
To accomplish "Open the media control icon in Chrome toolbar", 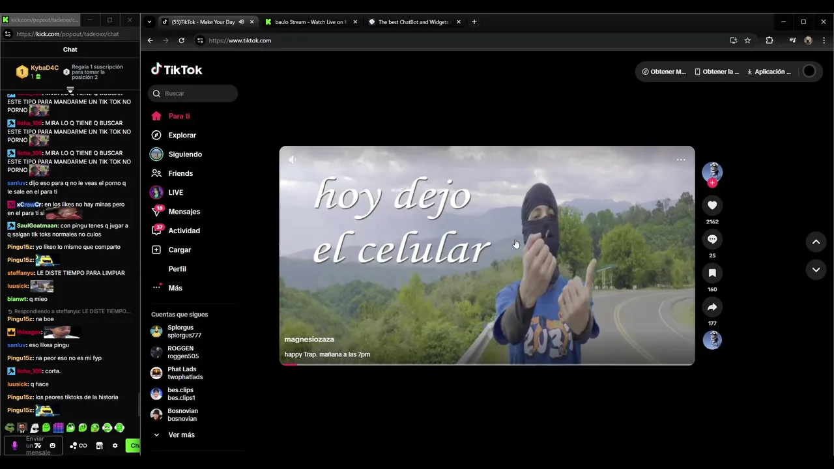I will click(x=792, y=40).
